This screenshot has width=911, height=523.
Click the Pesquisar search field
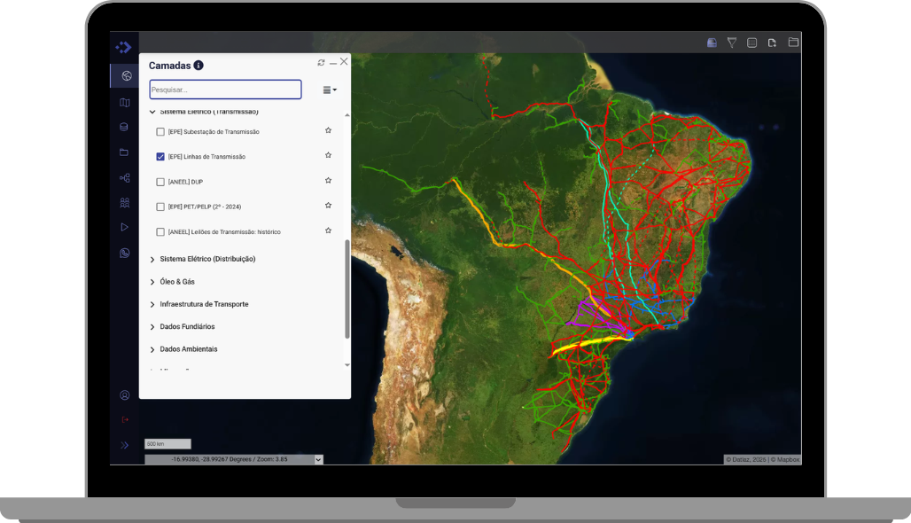225,90
